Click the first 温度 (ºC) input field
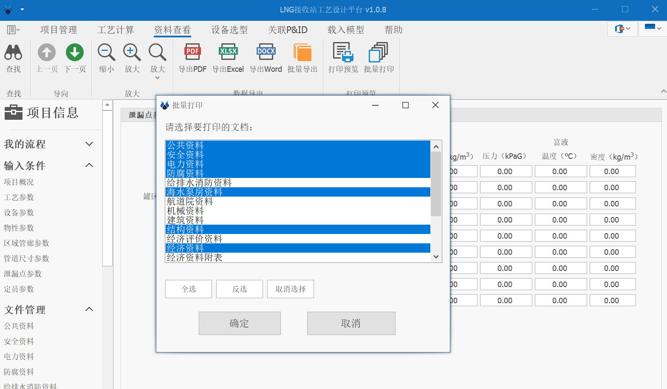 click(561, 171)
